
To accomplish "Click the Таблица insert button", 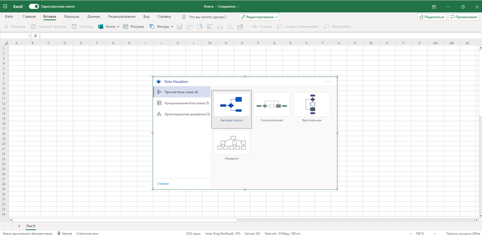I will click(82, 26).
